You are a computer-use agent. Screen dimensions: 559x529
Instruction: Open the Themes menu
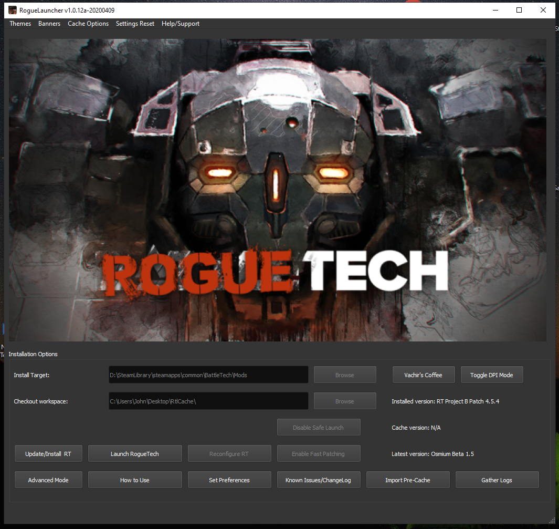tap(20, 24)
